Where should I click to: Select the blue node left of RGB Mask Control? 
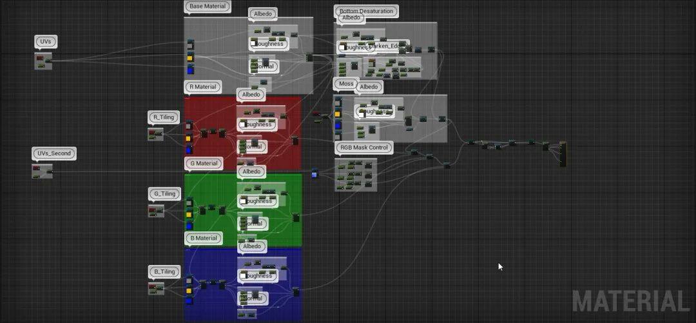[x=314, y=173]
